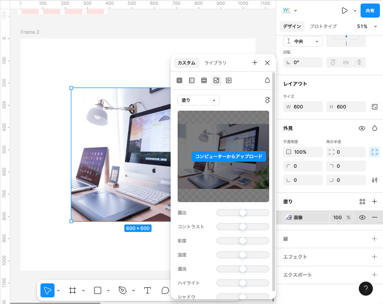Switch to the ライブラリ tab

[215, 63]
